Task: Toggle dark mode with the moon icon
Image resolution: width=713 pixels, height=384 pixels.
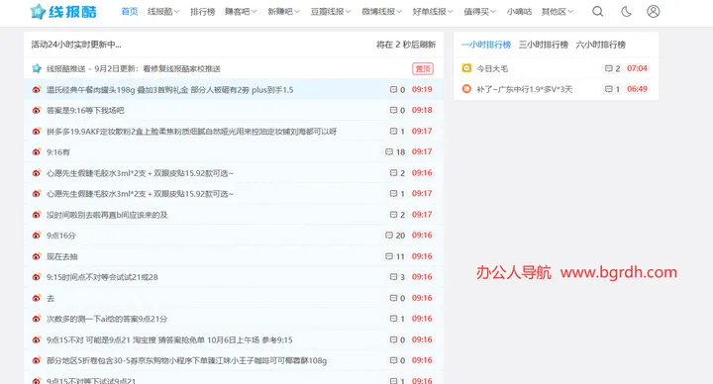Action: click(x=626, y=11)
